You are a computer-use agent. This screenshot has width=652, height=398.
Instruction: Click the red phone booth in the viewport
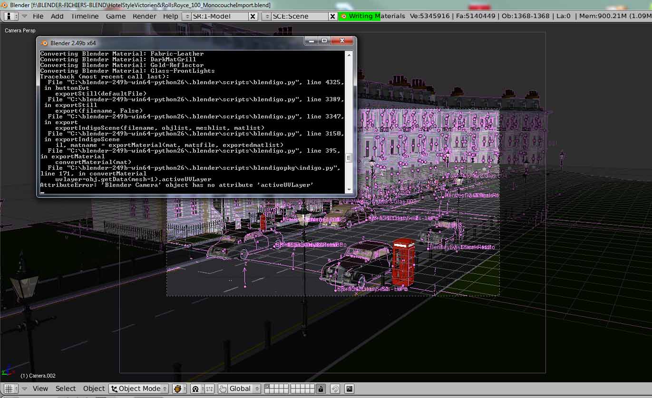[403, 262]
